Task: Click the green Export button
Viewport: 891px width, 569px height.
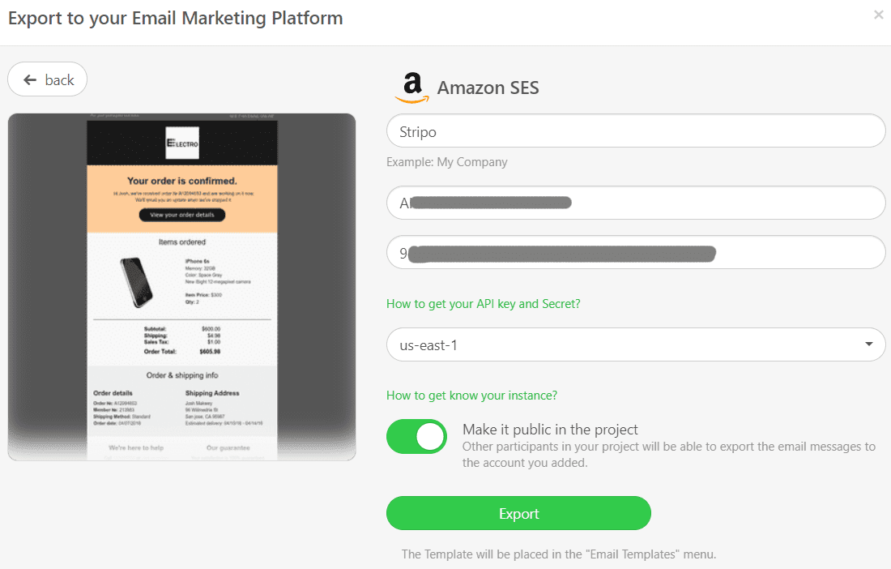Action: pyautogui.click(x=518, y=513)
